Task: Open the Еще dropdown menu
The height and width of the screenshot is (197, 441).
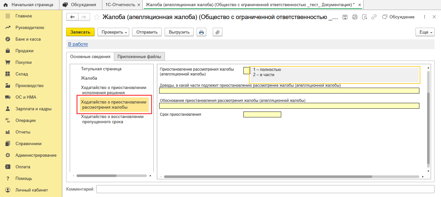Action: coord(426,32)
